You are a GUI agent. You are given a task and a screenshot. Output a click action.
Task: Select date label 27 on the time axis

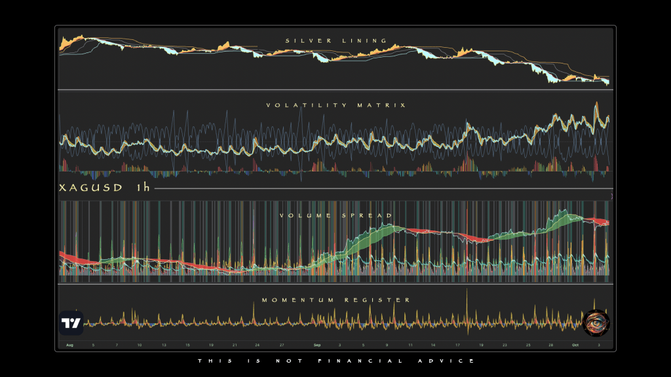pos(281,344)
